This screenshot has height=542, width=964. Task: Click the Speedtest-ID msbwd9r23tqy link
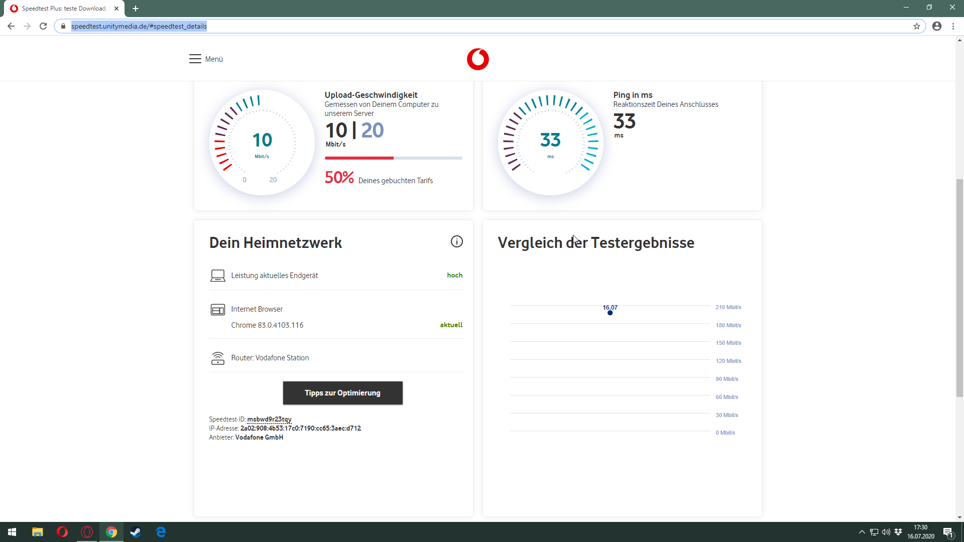pyautogui.click(x=269, y=420)
